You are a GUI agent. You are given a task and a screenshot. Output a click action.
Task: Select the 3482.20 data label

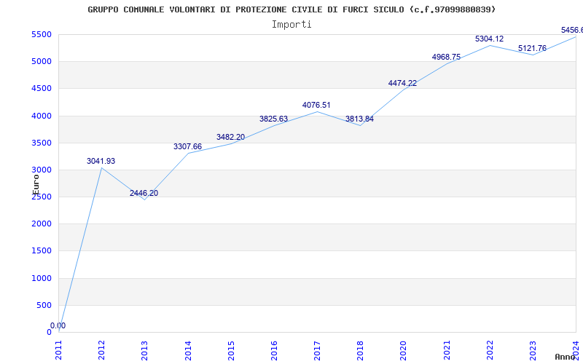pos(230,137)
